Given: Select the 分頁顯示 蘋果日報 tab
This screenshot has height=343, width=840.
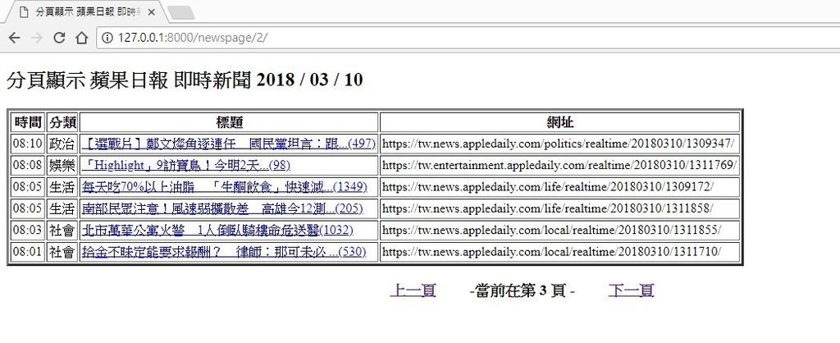Looking at the screenshot, I should [85, 12].
